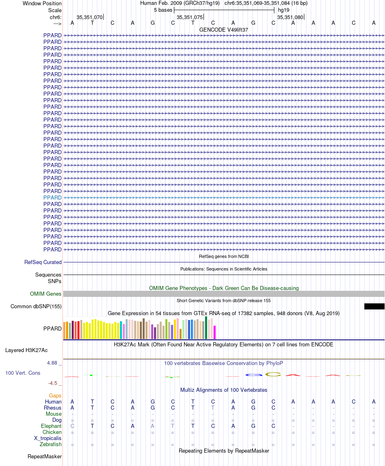The height and width of the screenshot is (466, 385).
Task: Click the Common dbSNP(155) track label
Action: pyautogui.click(x=36, y=306)
